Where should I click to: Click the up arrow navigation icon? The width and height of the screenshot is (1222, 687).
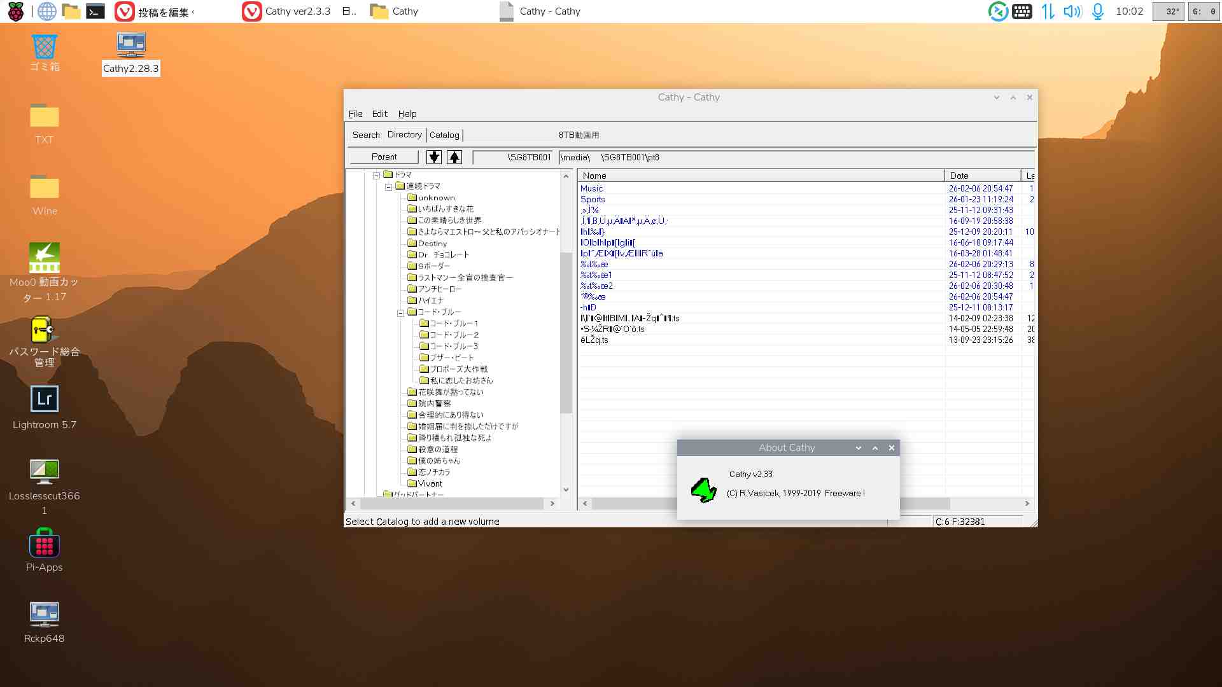point(454,157)
